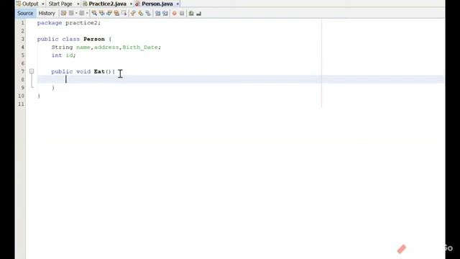Open the Forward history dropdown arrow

(87, 13)
